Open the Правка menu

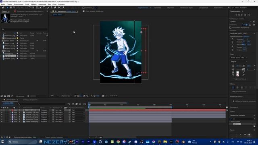pos(9,4)
